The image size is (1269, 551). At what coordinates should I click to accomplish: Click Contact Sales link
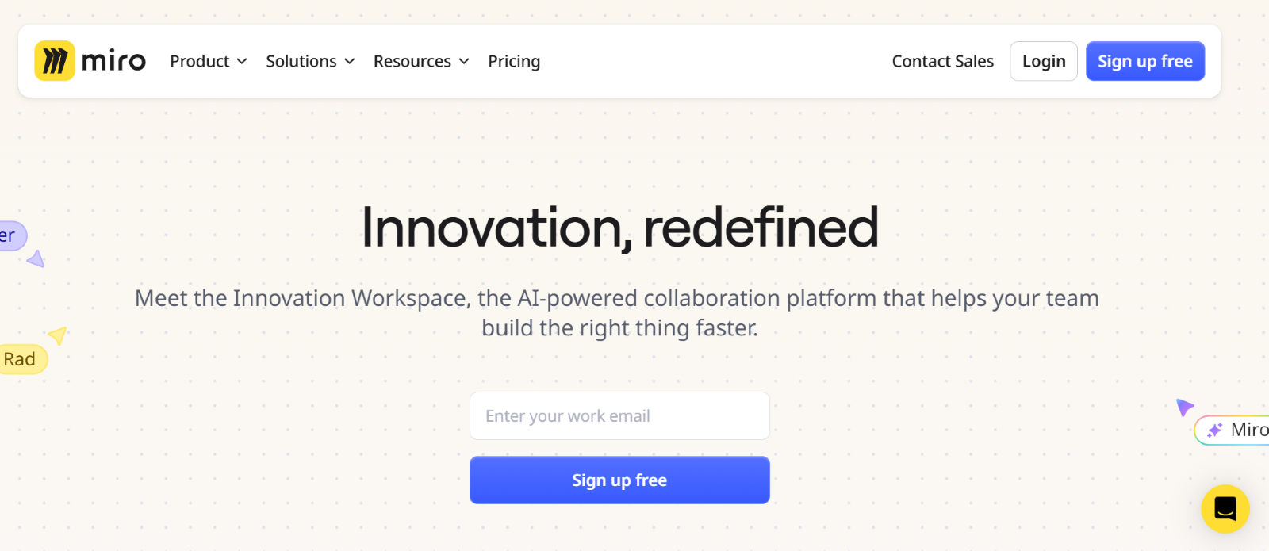(x=942, y=61)
